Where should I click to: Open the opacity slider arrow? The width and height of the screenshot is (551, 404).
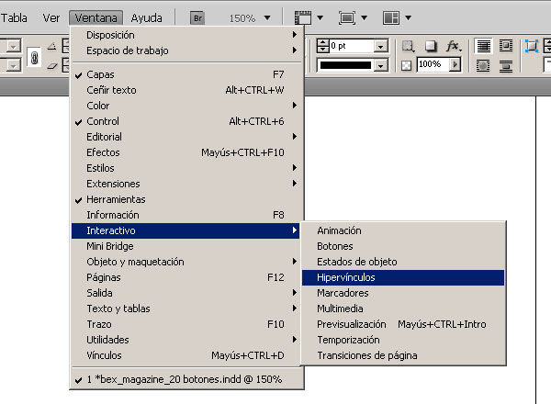455,64
